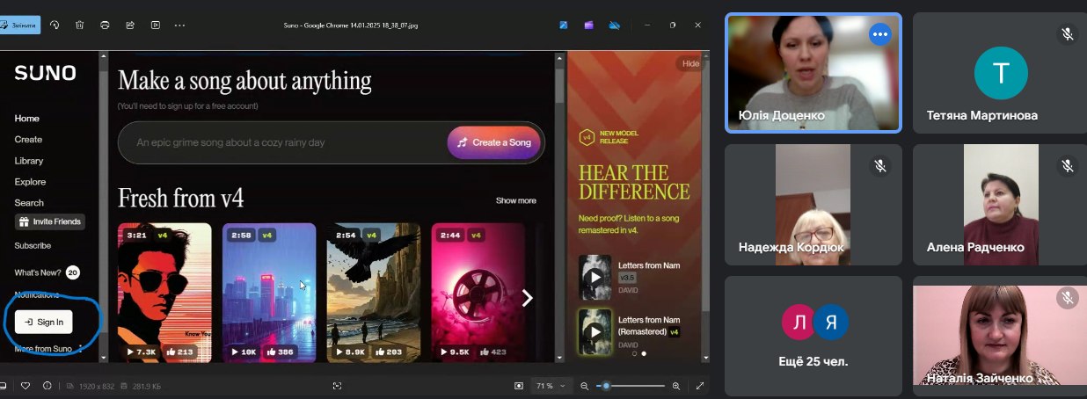Start slideshow with the play icon
The height and width of the screenshot is (399, 1087).
pos(156,25)
